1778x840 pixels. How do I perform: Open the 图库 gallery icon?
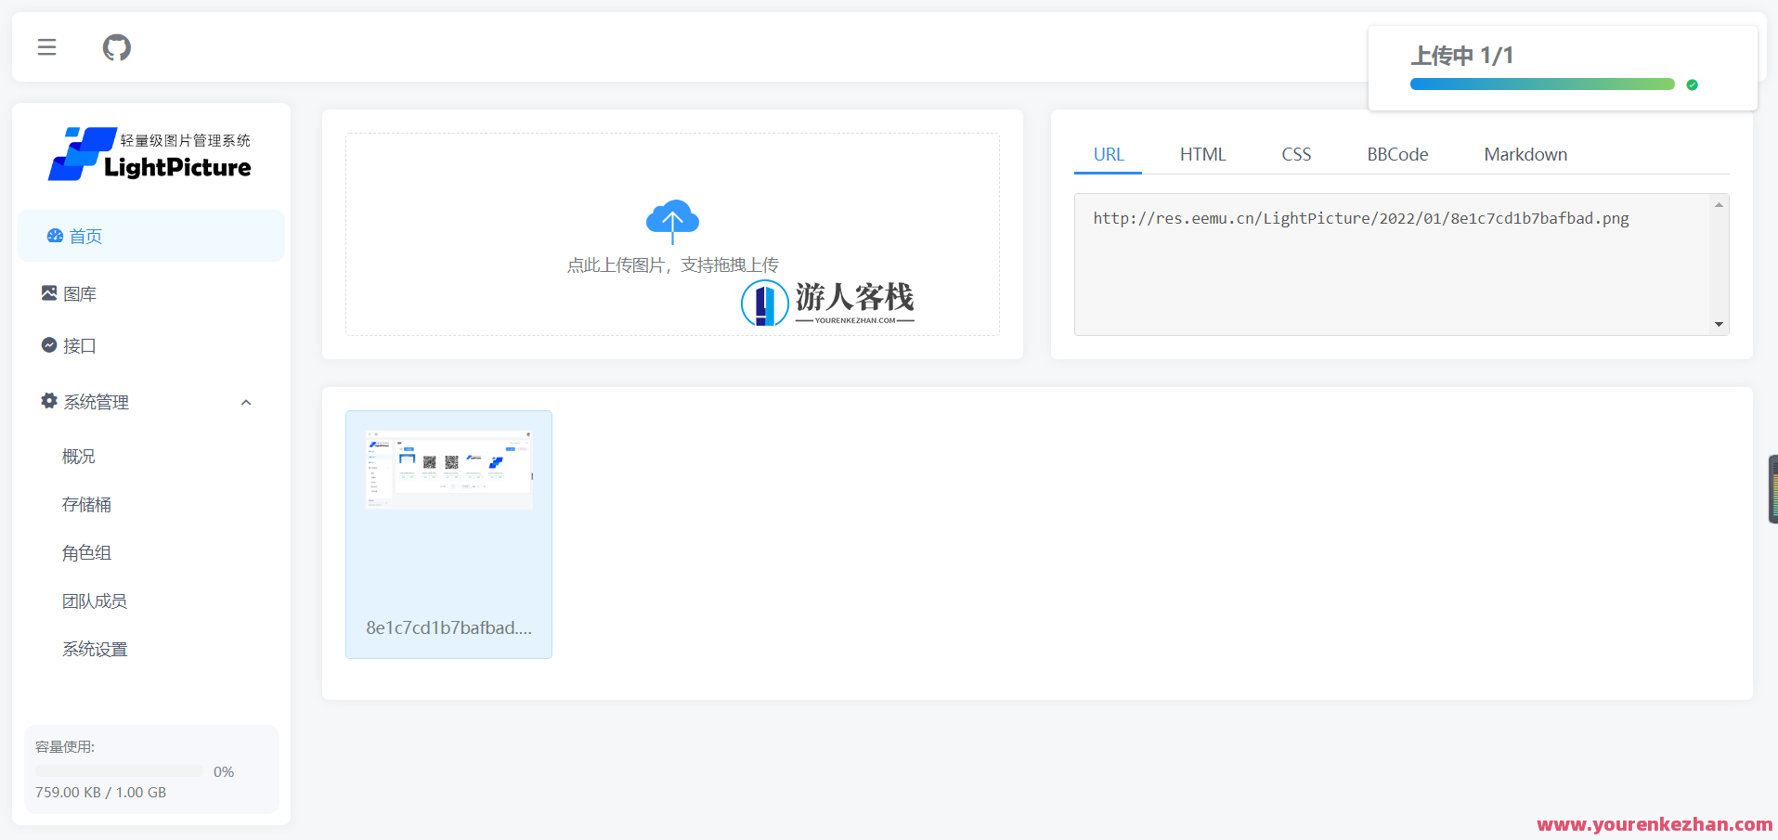pyautogui.click(x=49, y=292)
